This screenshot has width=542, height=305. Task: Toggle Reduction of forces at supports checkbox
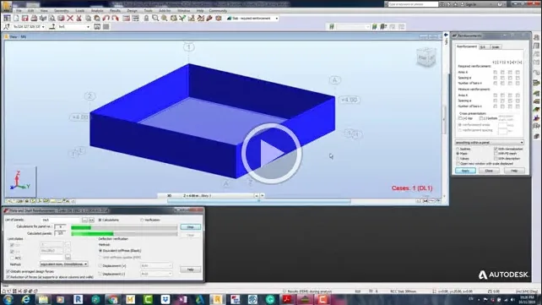(8, 277)
